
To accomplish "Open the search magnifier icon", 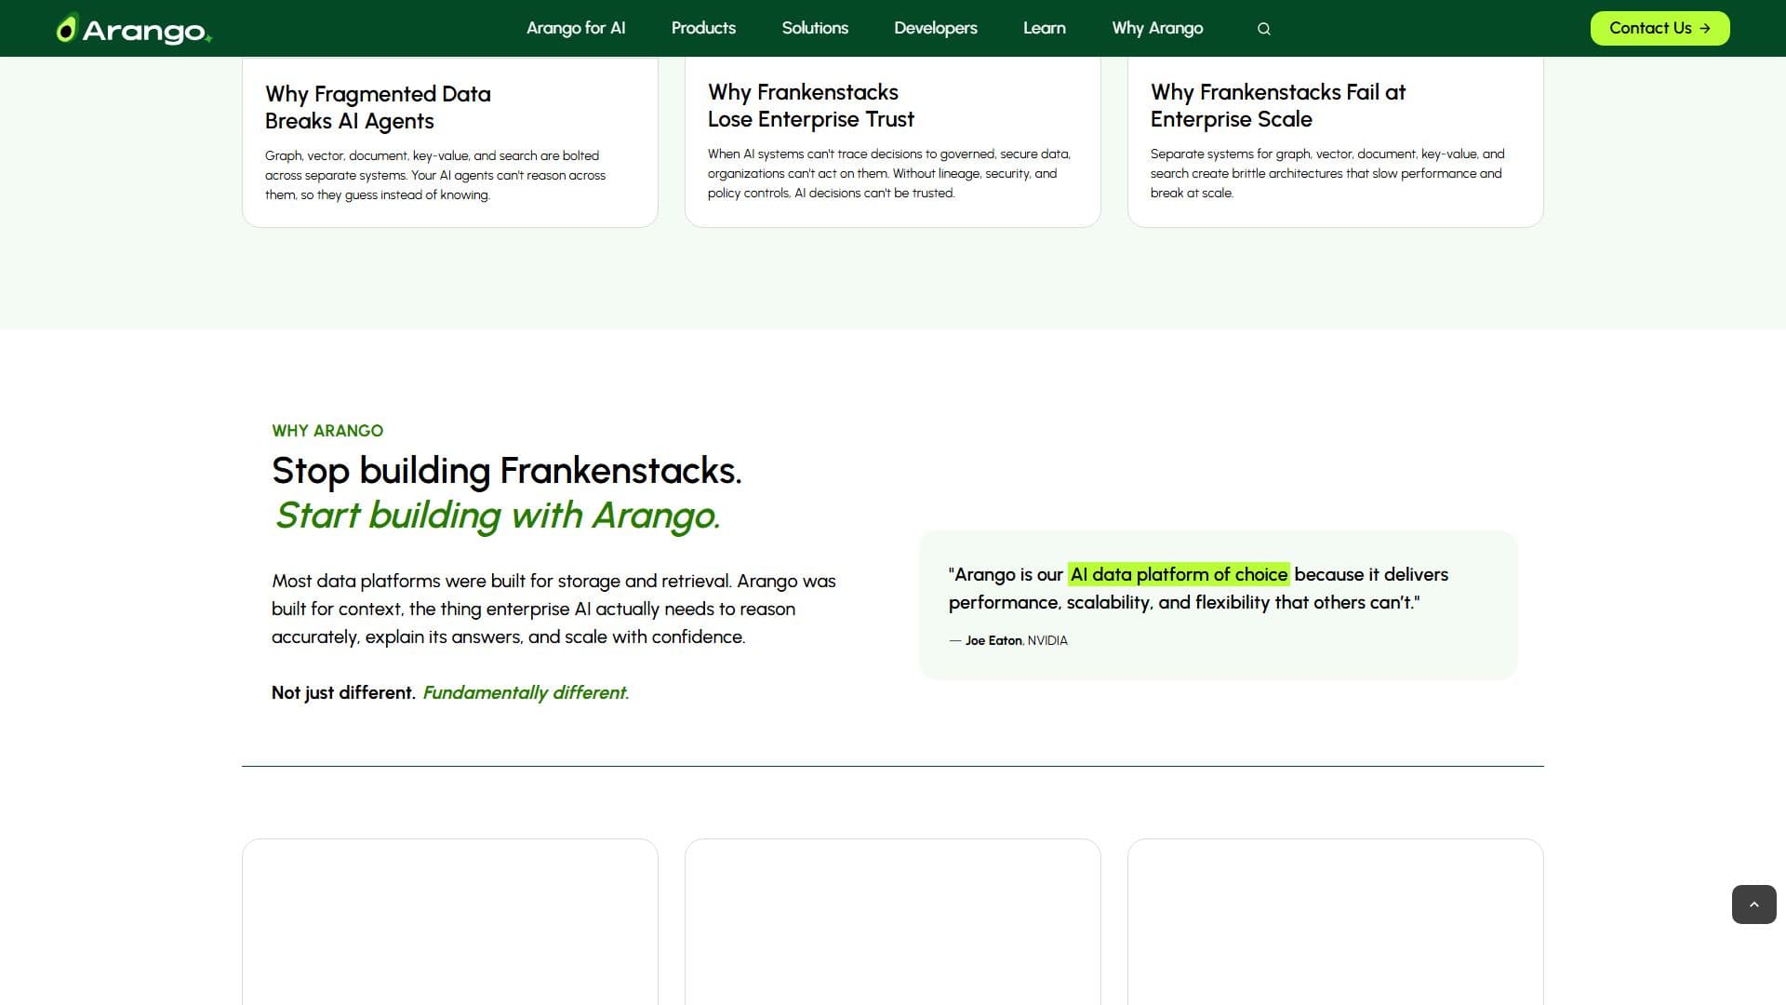I will tap(1263, 29).
